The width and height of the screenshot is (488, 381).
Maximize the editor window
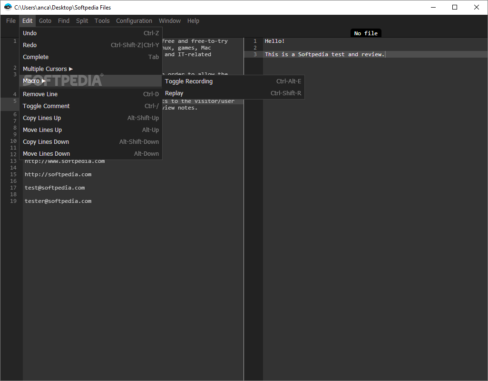[x=455, y=7]
